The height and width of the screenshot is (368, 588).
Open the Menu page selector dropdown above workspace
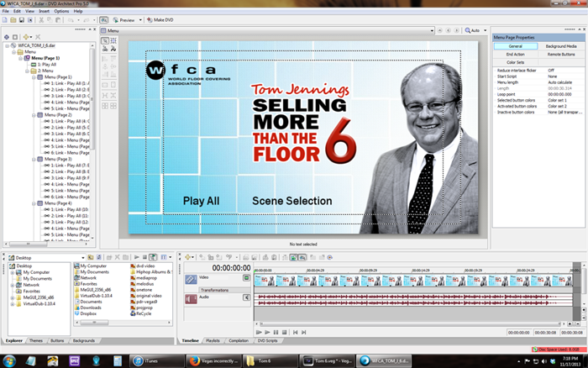click(432, 31)
